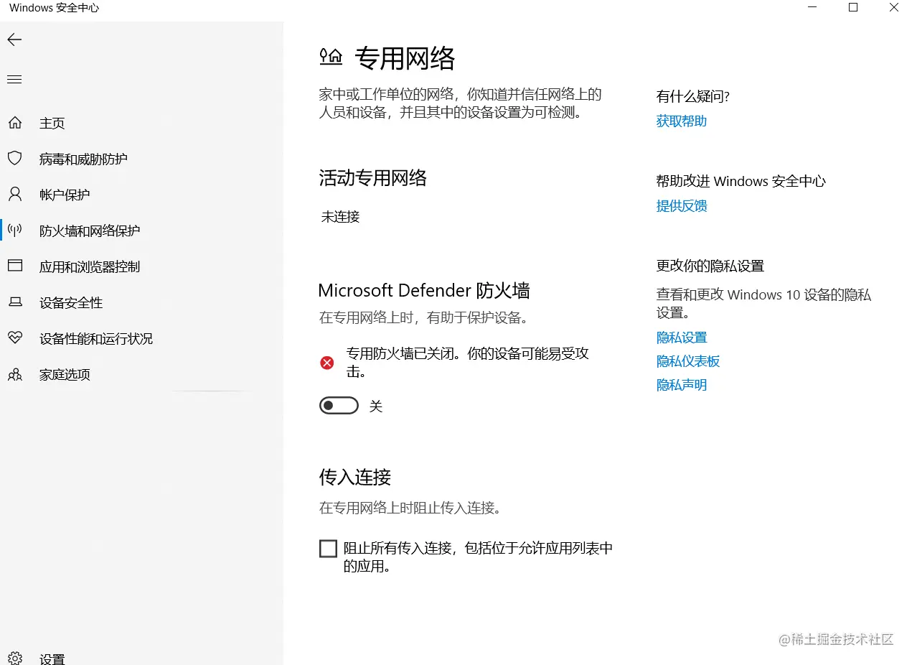Open the hamburger navigation menu

pyautogui.click(x=14, y=79)
